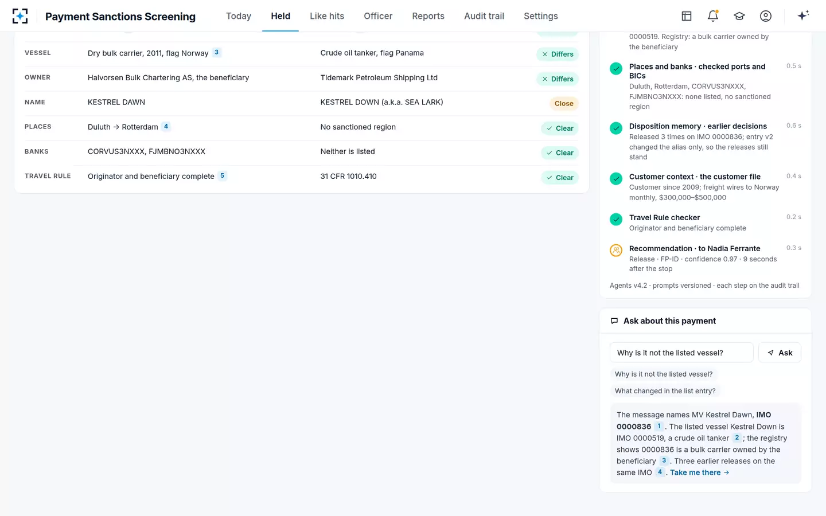This screenshot has height=516, width=826.
Task: View the Audit trail tab
Action: pyautogui.click(x=484, y=16)
